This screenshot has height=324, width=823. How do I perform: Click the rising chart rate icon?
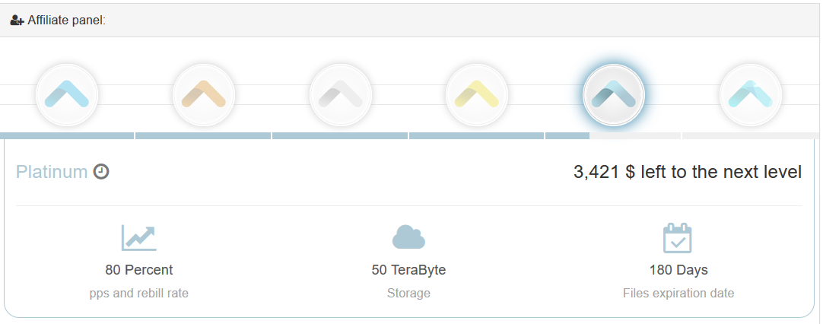click(138, 237)
